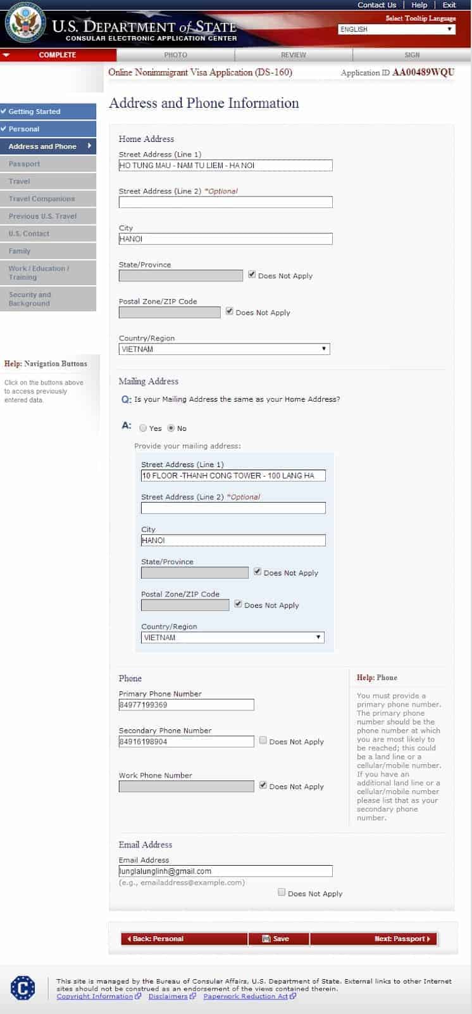Click the red arrow on COMPLETE tab

(6, 55)
